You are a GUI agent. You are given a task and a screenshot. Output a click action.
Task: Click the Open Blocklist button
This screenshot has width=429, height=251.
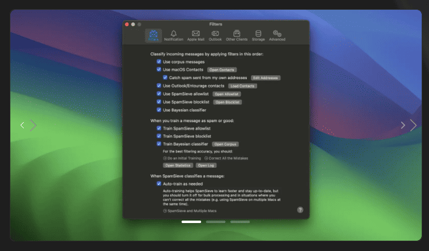pyautogui.click(x=227, y=102)
